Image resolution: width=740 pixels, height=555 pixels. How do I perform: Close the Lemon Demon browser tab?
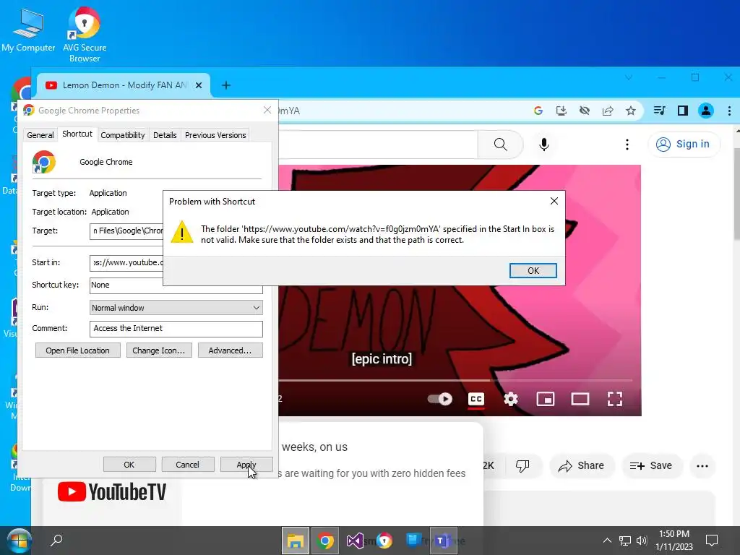[199, 85]
